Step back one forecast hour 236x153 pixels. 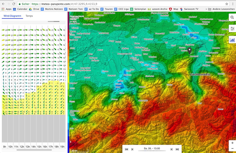pyautogui.click(x=132, y=149)
